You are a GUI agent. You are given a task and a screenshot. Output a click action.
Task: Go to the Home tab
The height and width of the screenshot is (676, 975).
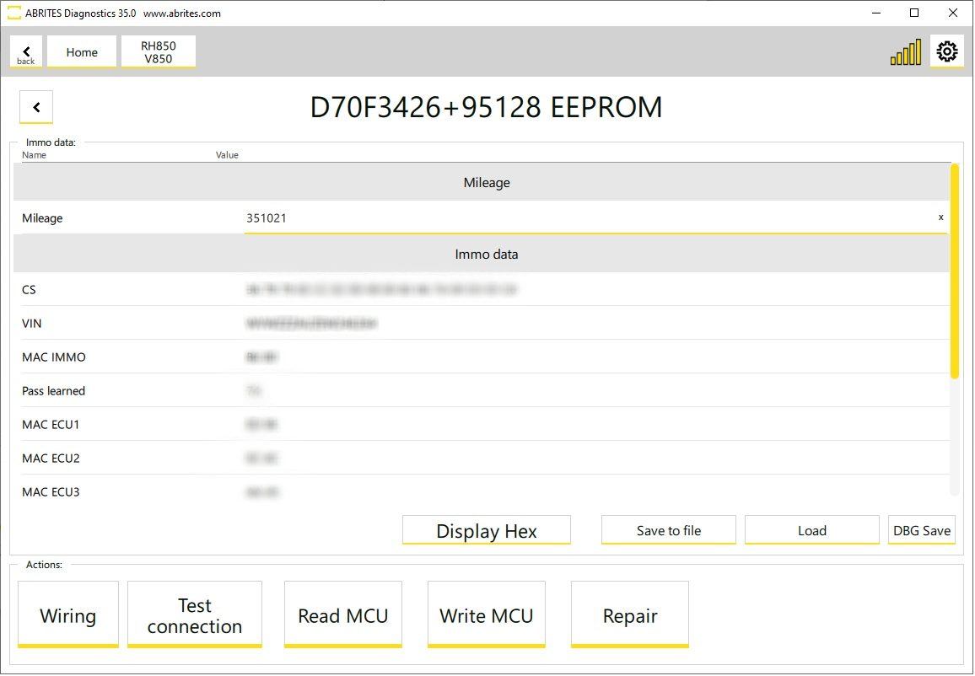tap(82, 51)
